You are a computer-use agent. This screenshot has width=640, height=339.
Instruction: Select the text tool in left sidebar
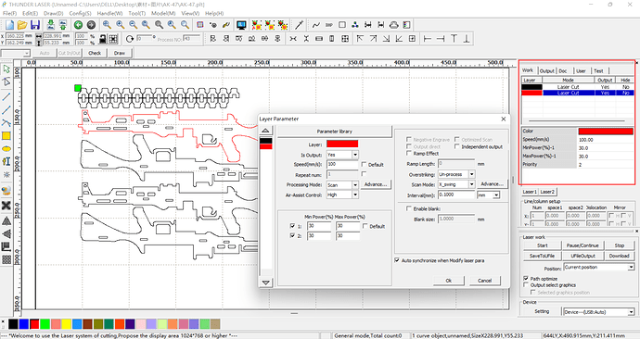tap(6, 162)
